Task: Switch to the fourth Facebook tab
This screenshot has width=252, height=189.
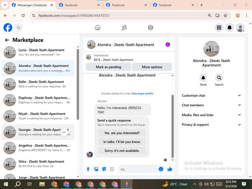Action: pos(173,5)
